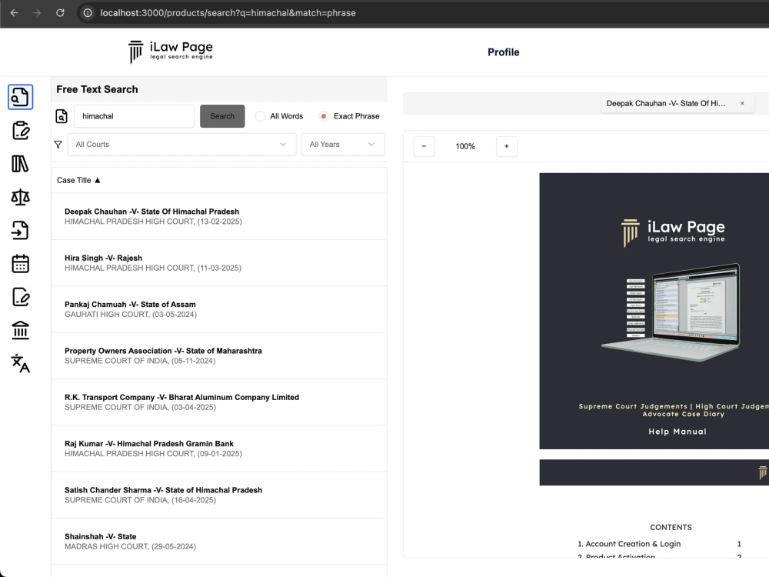The height and width of the screenshot is (577, 769).
Task: Open Hira Singh -V- Rajesh case
Action: point(218,263)
